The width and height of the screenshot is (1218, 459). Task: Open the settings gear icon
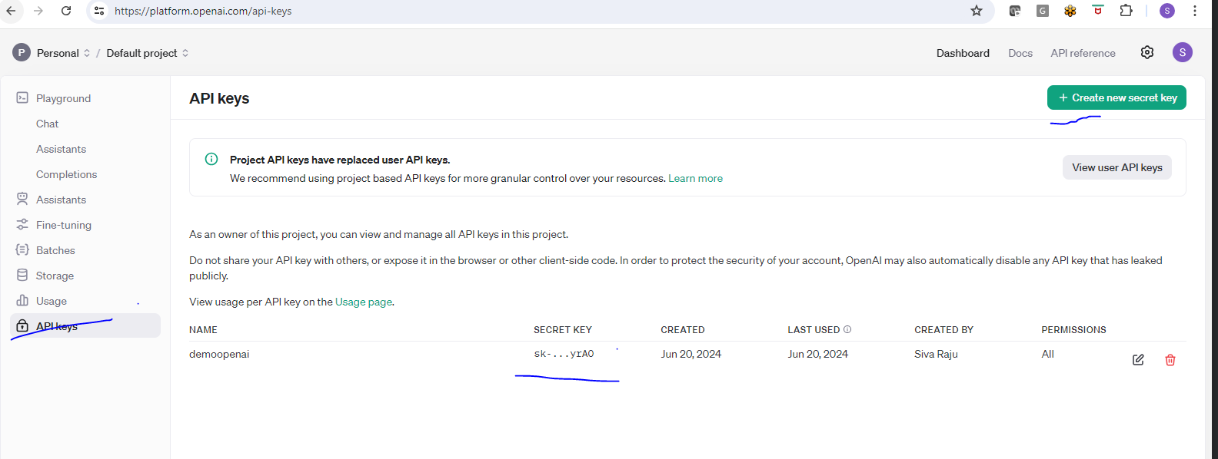[1147, 52]
